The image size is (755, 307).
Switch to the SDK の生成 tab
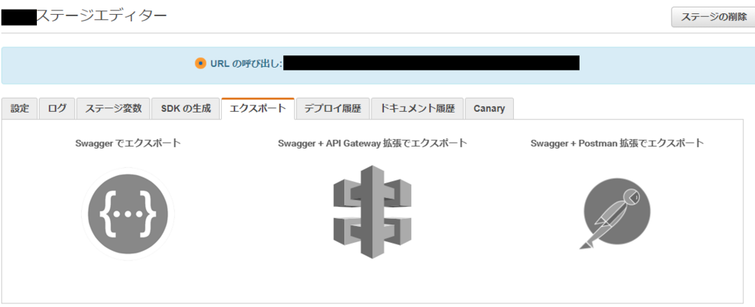[186, 108]
